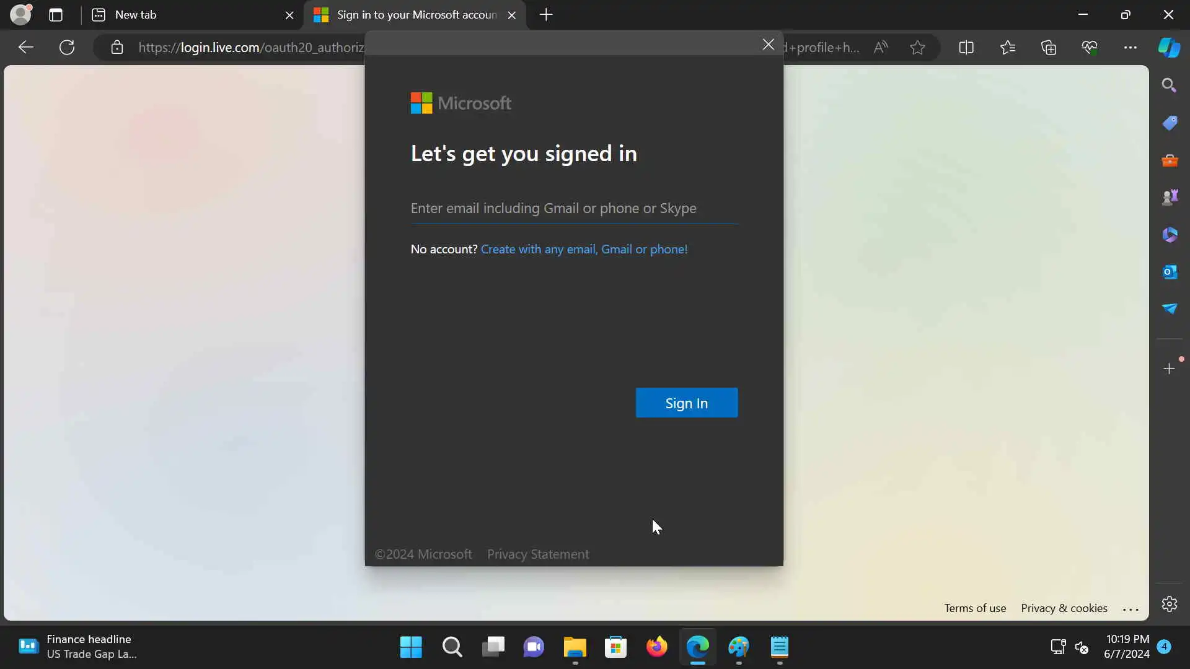This screenshot has width=1190, height=669.
Task: Open File Explorer from the taskbar
Action: [x=575, y=648]
